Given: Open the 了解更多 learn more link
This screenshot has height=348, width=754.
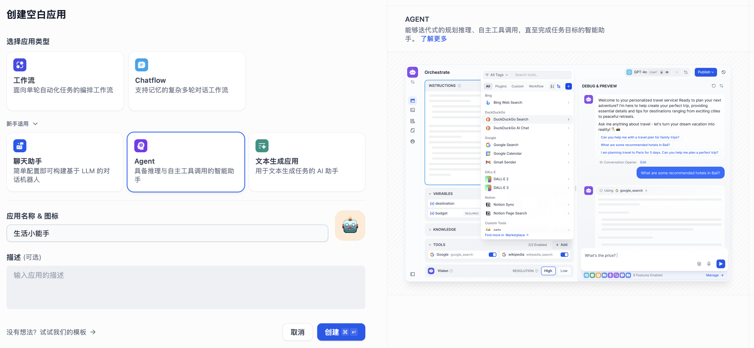Looking at the screenshot, I should [x=434, y=39].
